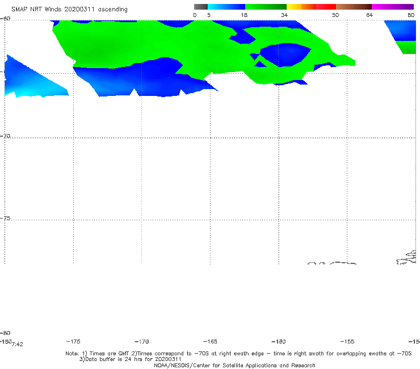Select the green segment of the colorbar
Screen dimensions: 420x369
(266, 7)
